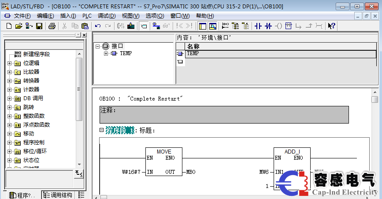382x199 pixels.
Task: Toggle the Overviews panel icon
Action: click(202, 26)
